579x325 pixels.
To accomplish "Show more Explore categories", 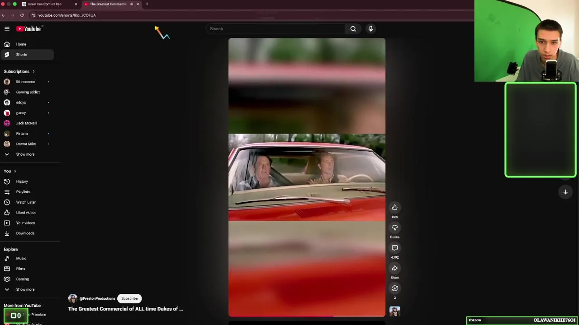I will pos(27,290).
